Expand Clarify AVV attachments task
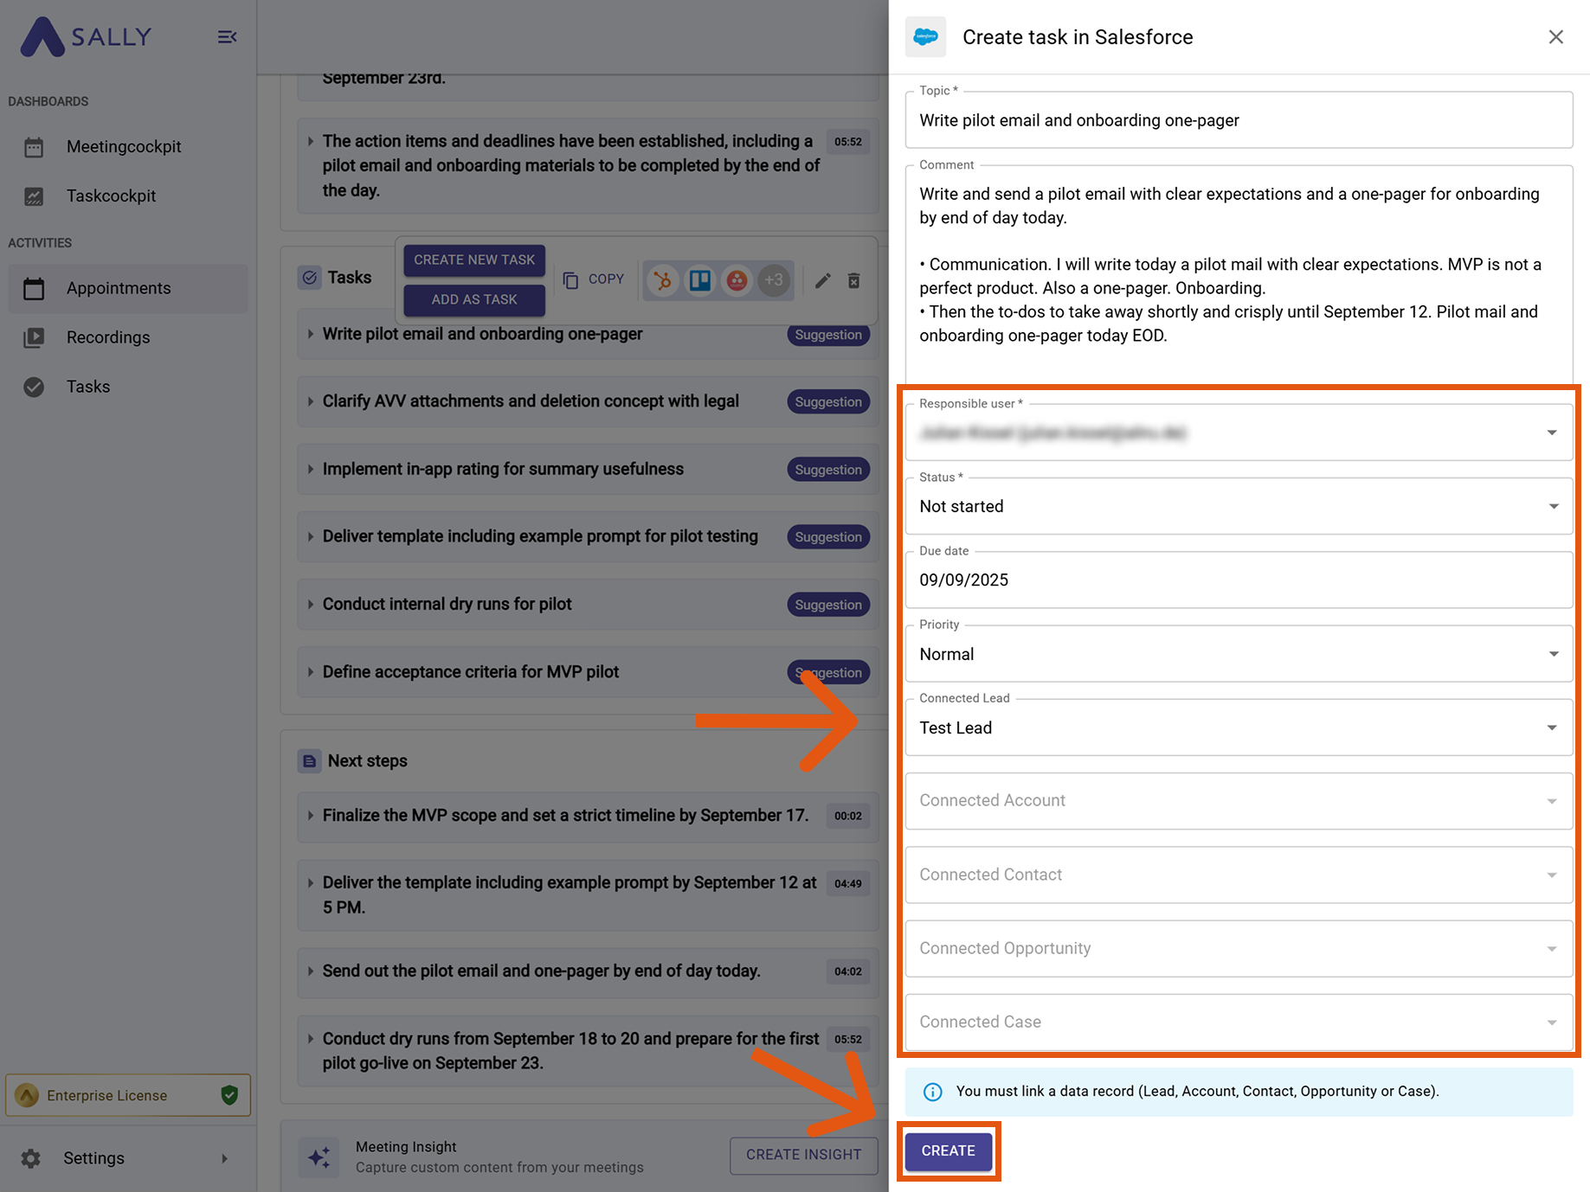Image resolution: width=1590 pixels, height=1192 pixels. click(310, 401)
